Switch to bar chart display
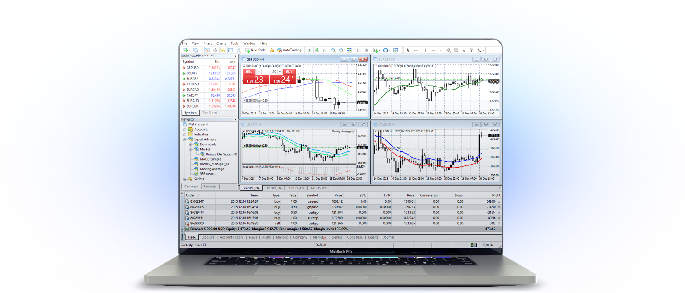Viewport: 685px width, 293px height. coord(309,50)
